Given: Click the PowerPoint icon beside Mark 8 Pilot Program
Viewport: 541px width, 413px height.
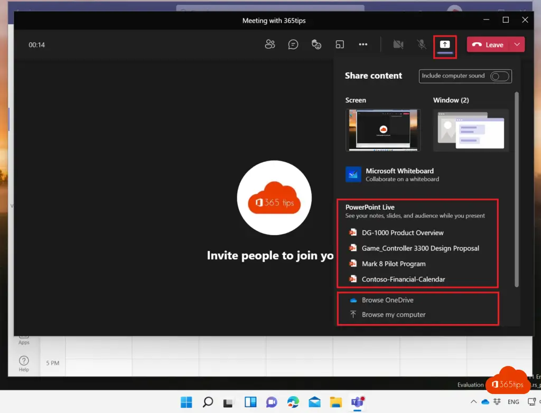Looking at the screenshot, I should 352,264.
